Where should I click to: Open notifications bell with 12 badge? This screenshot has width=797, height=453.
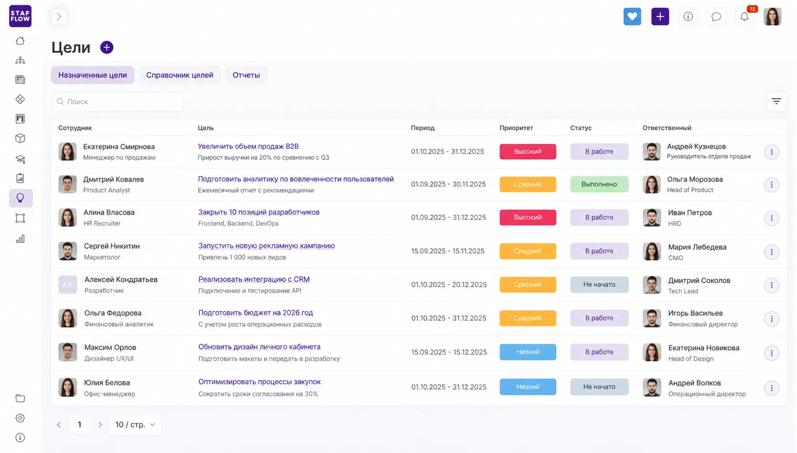pos(744,17)
